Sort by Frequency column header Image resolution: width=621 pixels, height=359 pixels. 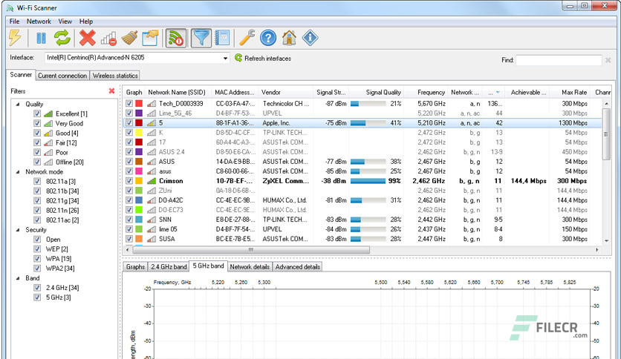(426, 92)
